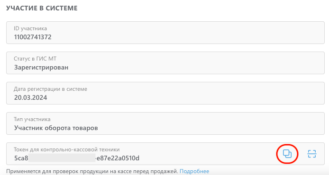Click the greyed-out hidden part of token
Screen dimensions: 329x175
[x=62, y=157]
